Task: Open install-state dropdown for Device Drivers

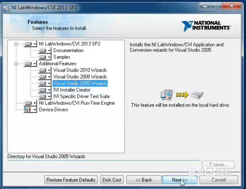Action: click(x=31, y=110)
